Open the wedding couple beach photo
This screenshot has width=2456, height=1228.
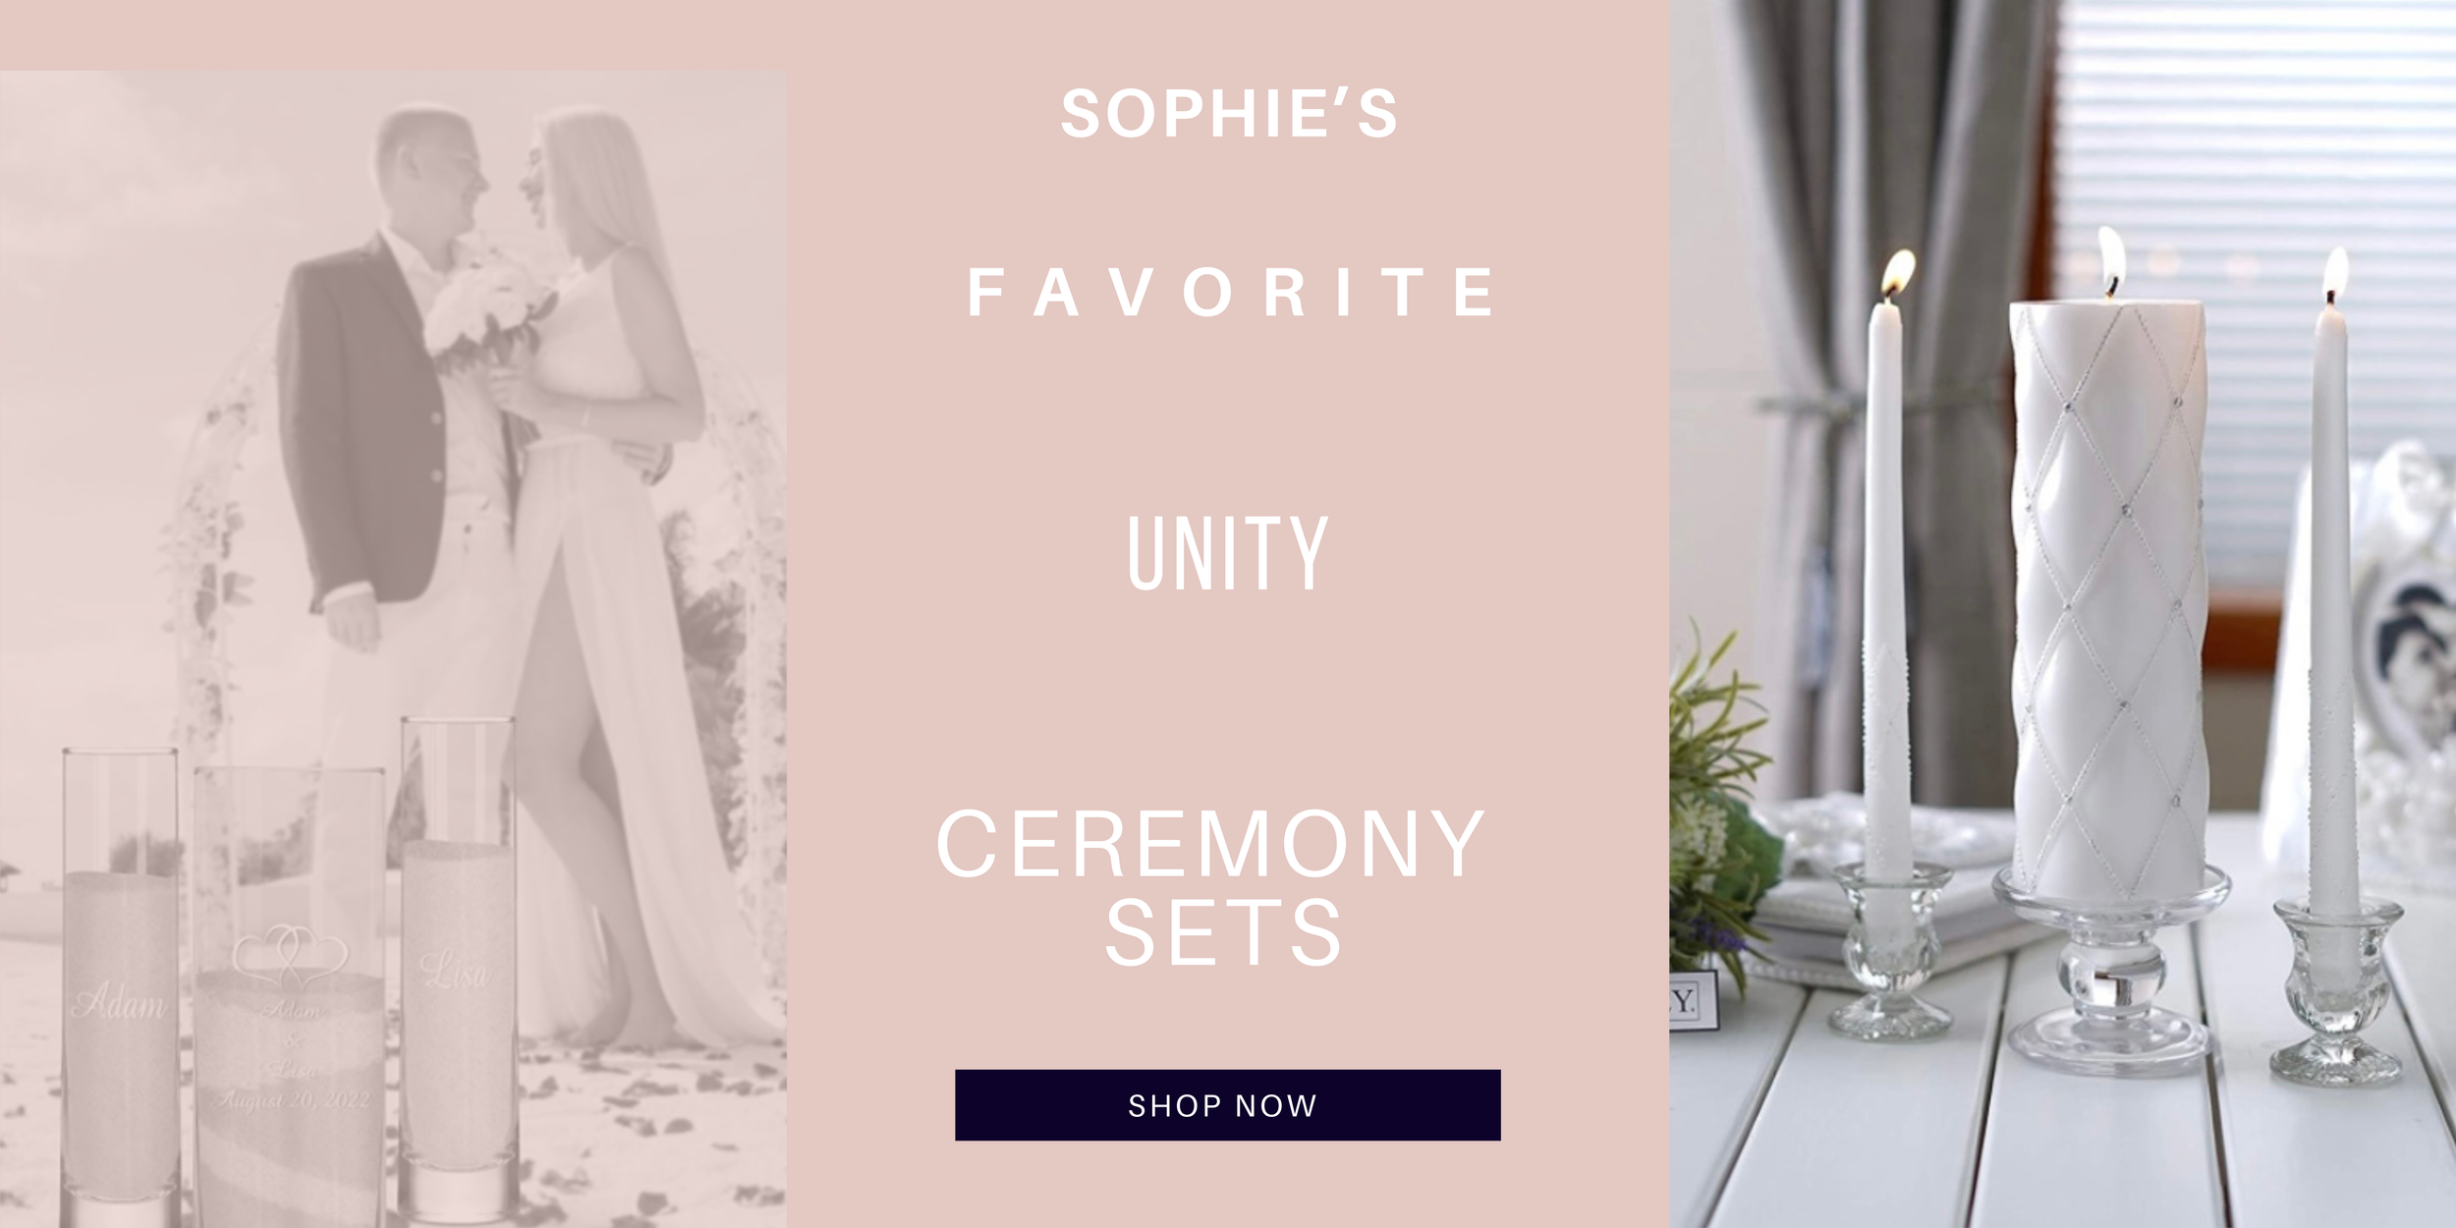[393, 648]
